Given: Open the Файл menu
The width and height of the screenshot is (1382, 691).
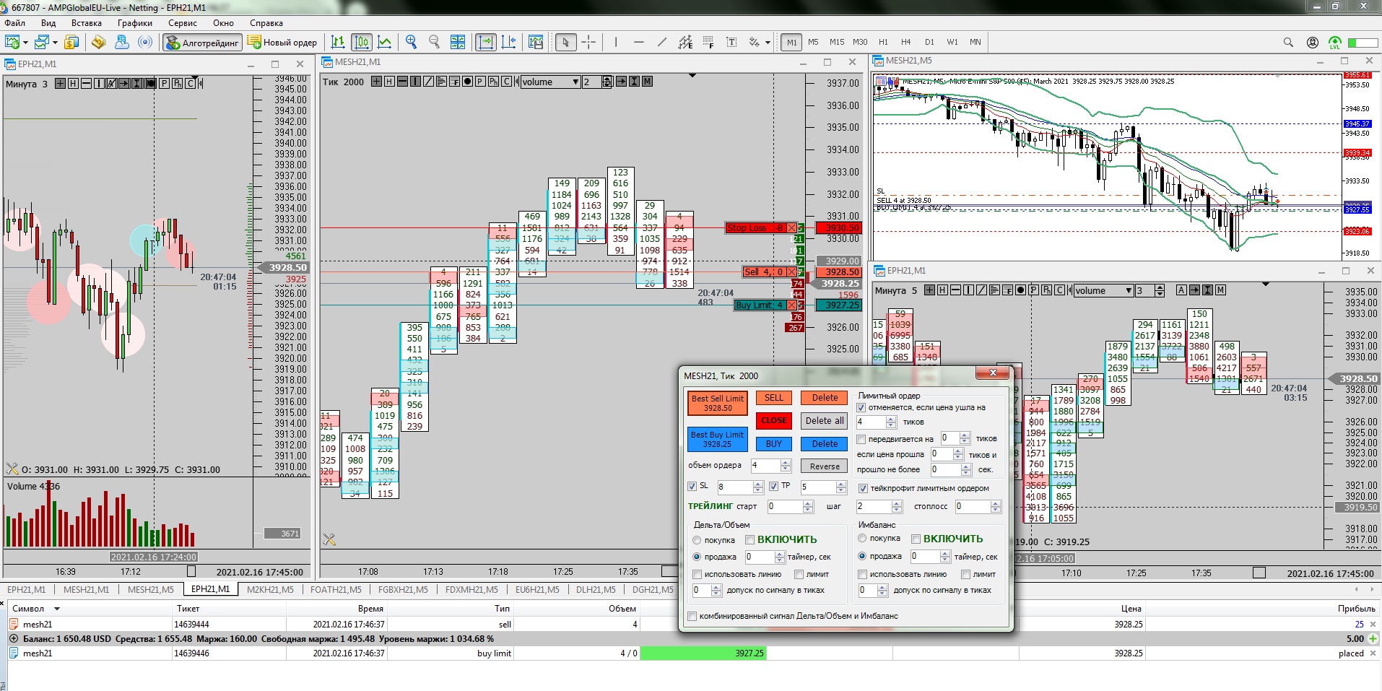Looking at the screenshot, I should [14, 22].
